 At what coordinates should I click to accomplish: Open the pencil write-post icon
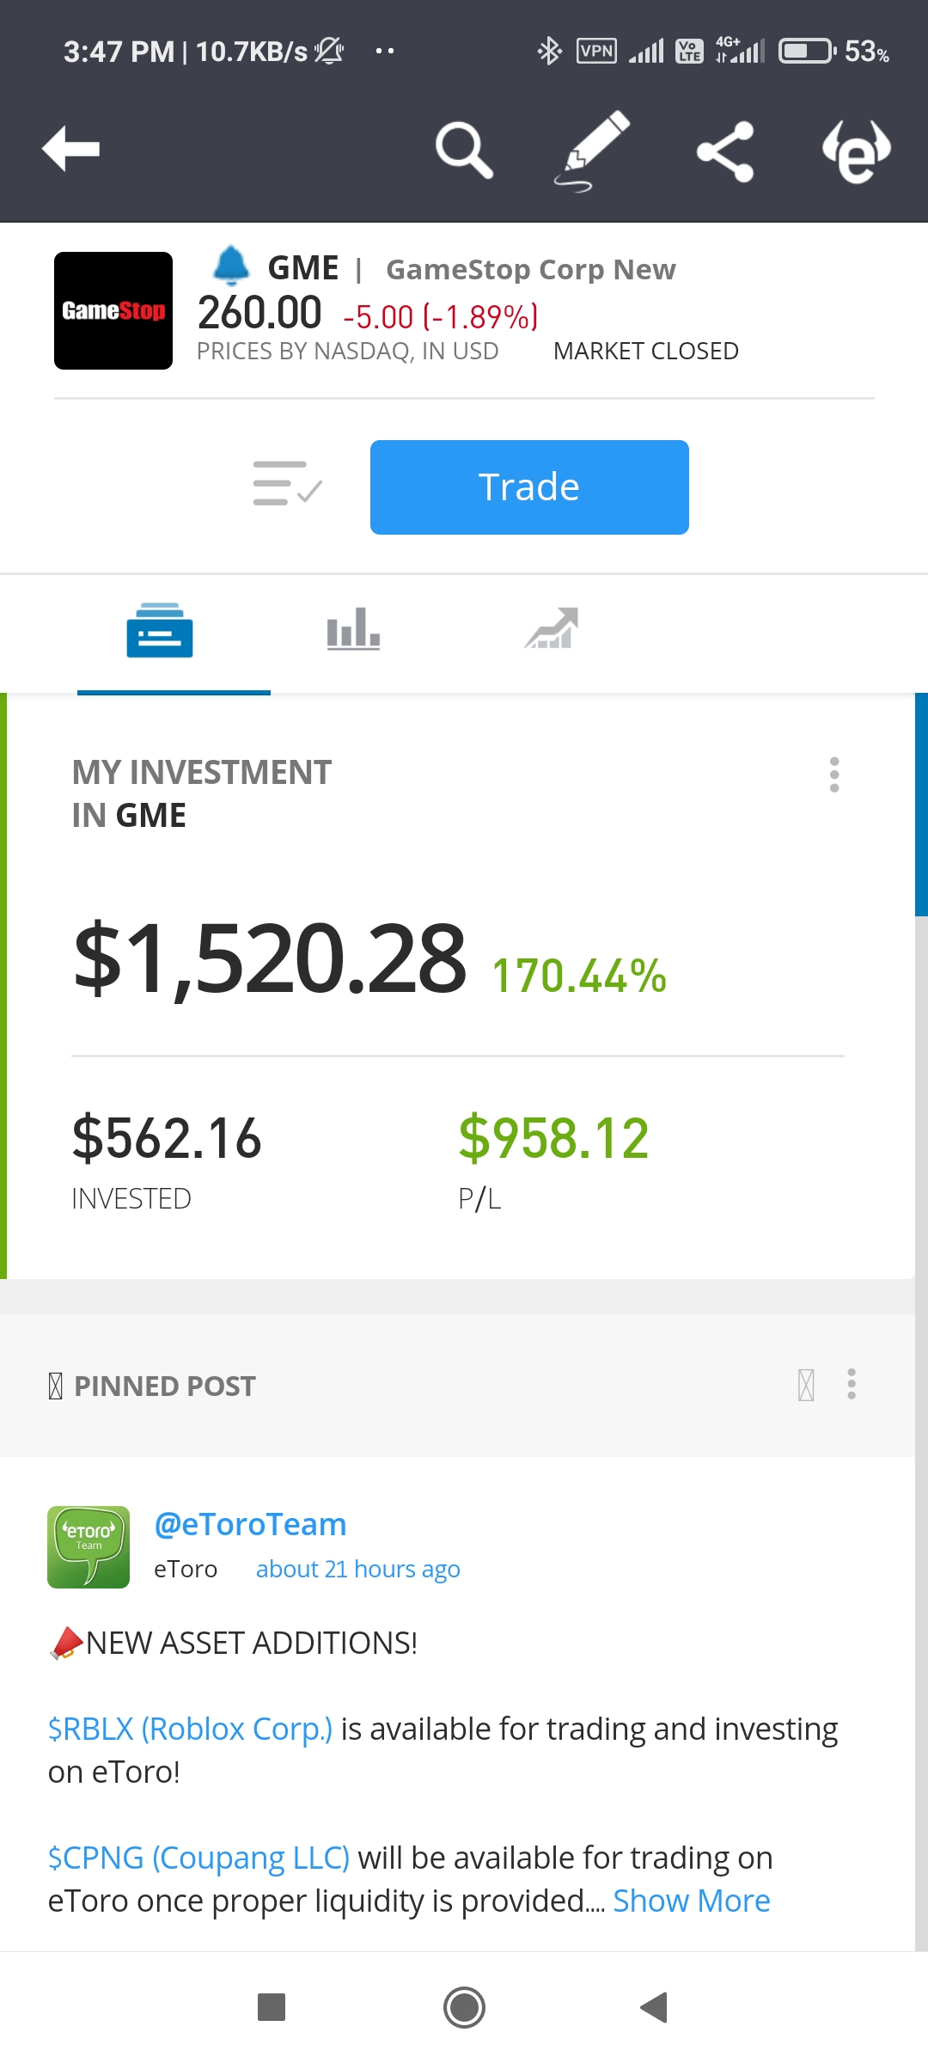click(x=592, y=150)
